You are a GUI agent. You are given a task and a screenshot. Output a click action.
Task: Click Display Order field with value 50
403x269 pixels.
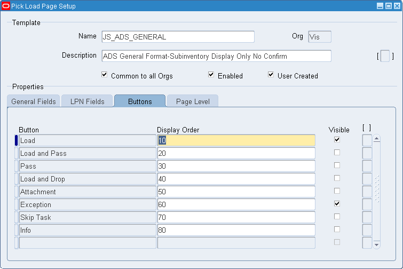[236, 192]
